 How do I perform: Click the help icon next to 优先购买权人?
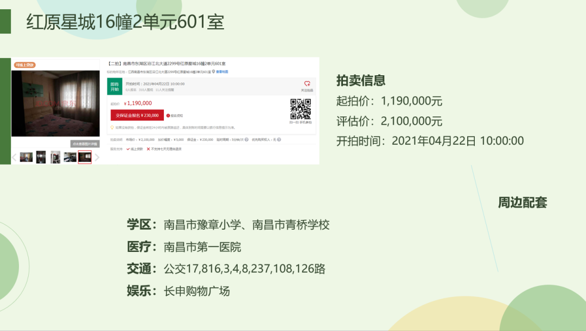pos(280,139)
